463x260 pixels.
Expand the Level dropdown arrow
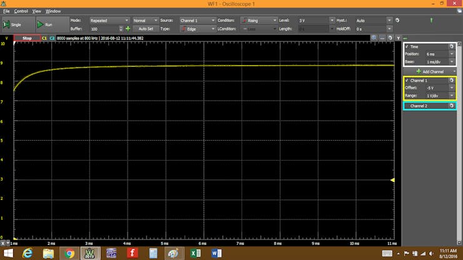(332, 21)
